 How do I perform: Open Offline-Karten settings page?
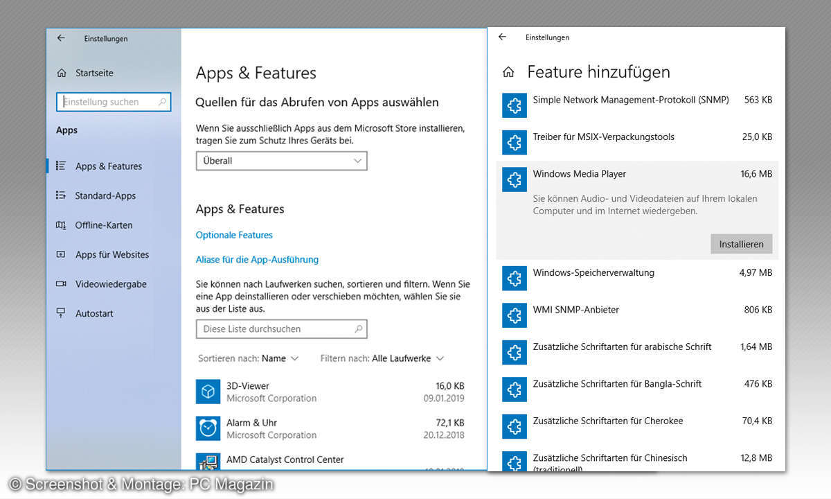(x=104, y=225)
